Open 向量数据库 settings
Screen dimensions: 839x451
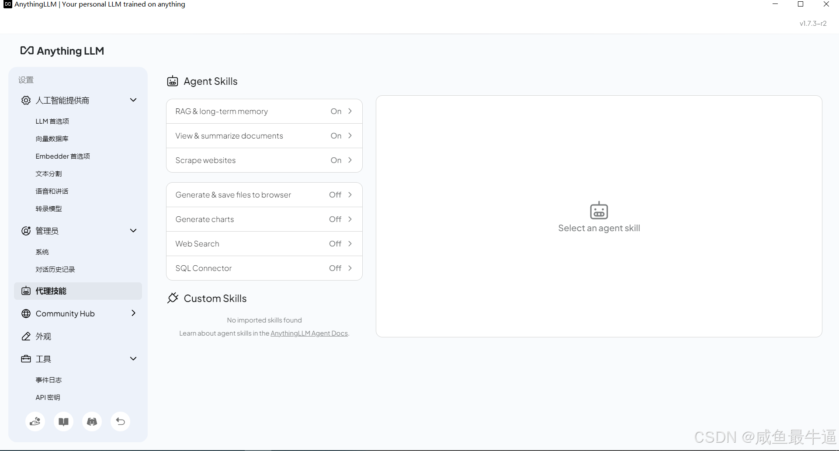[52, 139]
